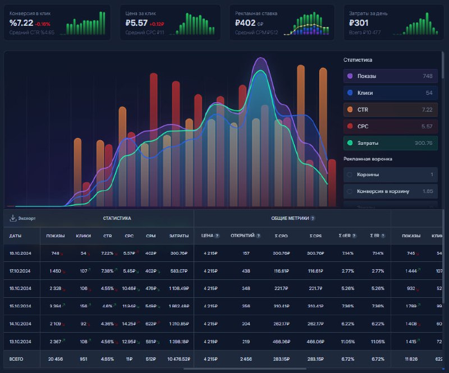449x373 pixels.
Task: Click the blue Клики legend dot
Action: click(350, 93)
